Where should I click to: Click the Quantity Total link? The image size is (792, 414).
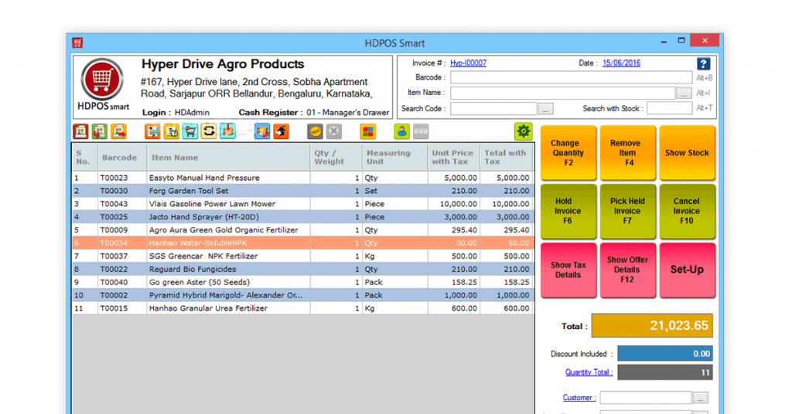coord(589,372)
